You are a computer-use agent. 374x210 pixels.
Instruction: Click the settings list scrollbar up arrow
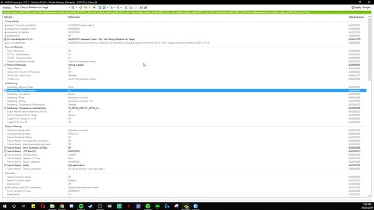369,17
